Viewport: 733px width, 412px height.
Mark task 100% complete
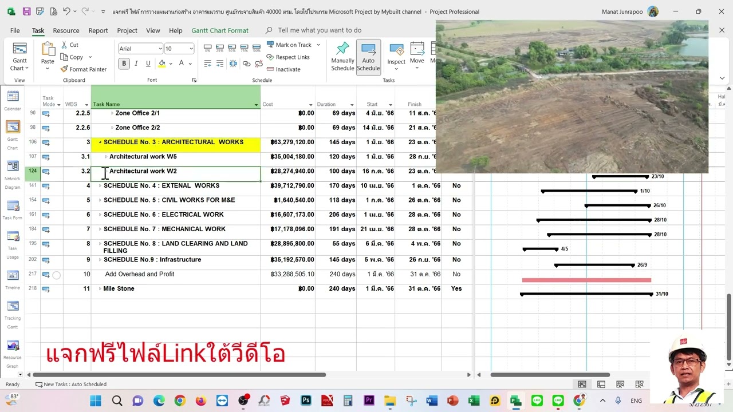257,48
